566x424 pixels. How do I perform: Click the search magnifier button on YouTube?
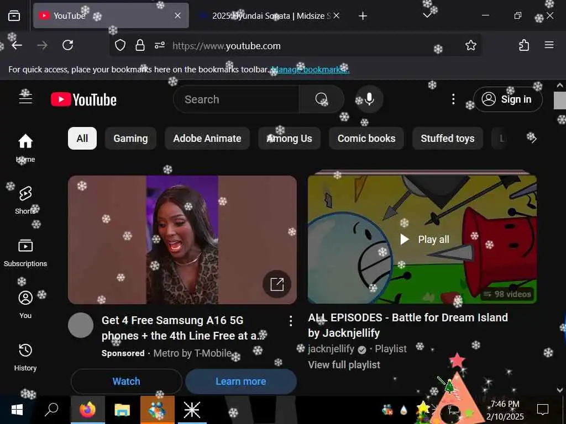click(x=321, y=99)
